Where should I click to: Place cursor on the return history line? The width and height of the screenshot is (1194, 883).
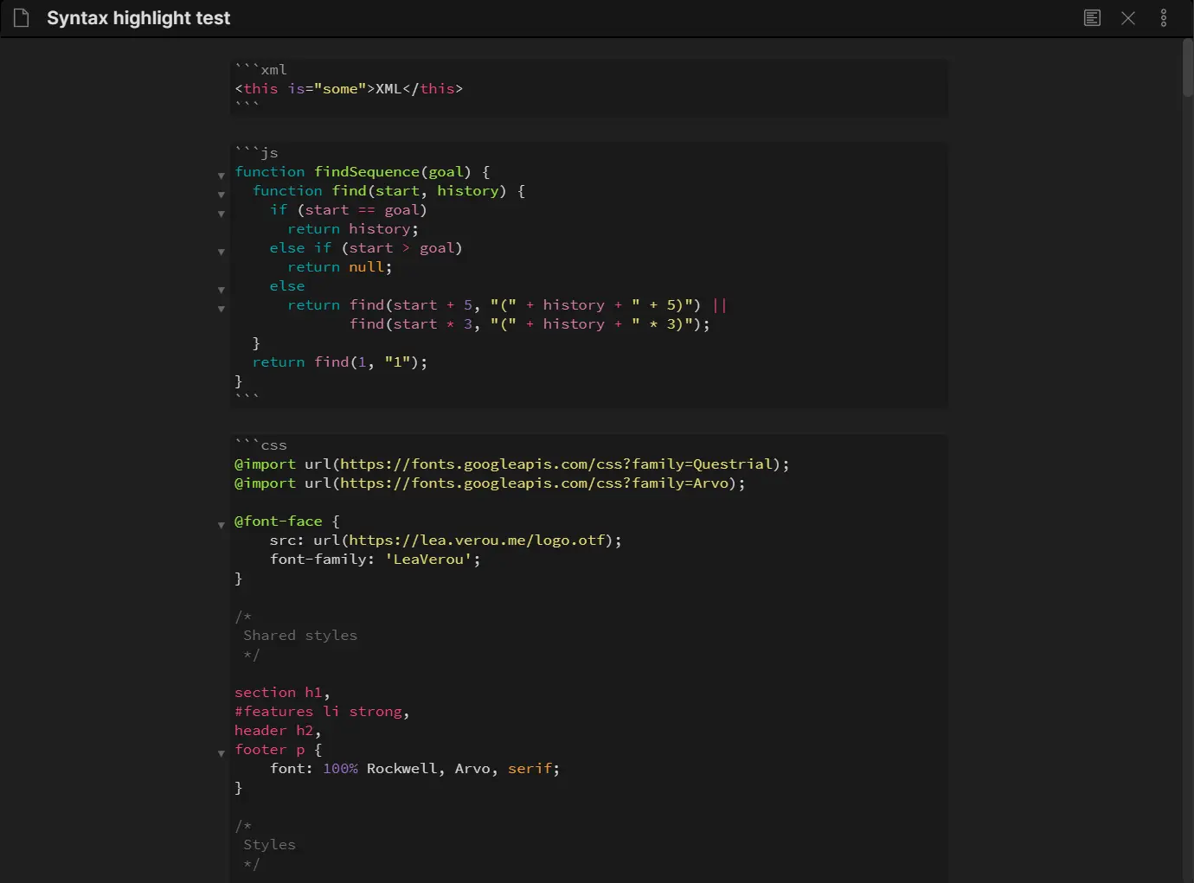pos(353,228)
